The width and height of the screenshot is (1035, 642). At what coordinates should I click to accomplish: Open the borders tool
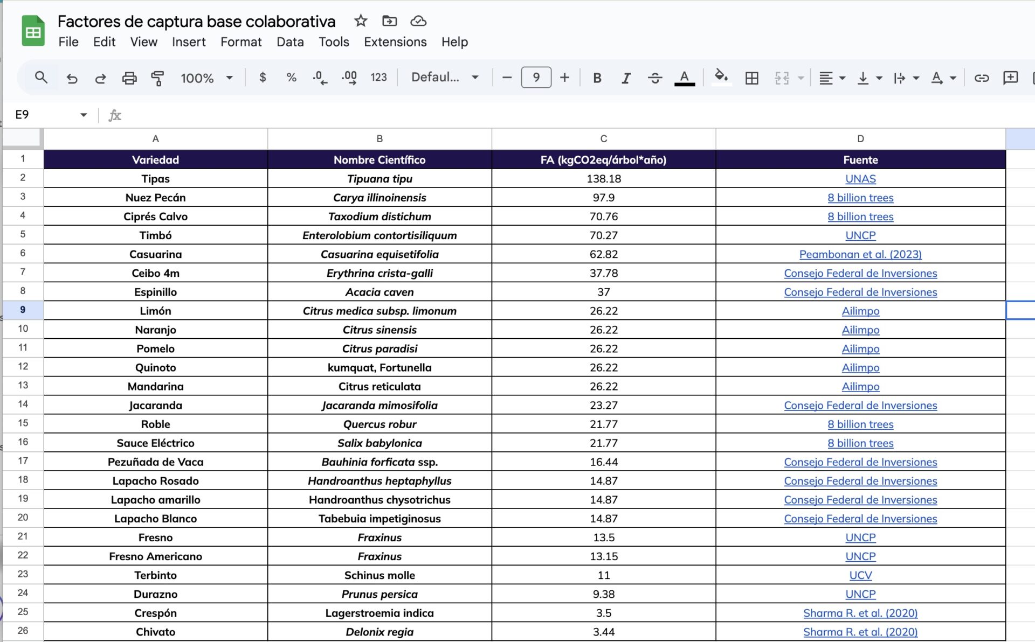[x=751, y=78]
